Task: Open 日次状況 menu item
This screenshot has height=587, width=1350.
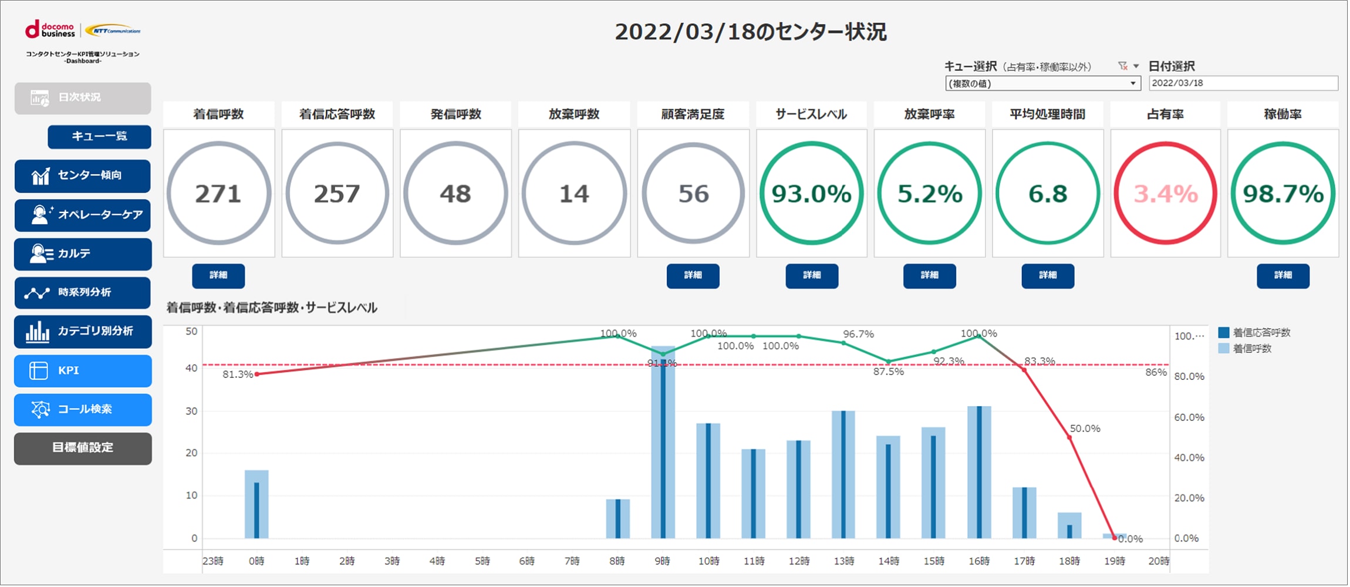Action: [83, 98]
